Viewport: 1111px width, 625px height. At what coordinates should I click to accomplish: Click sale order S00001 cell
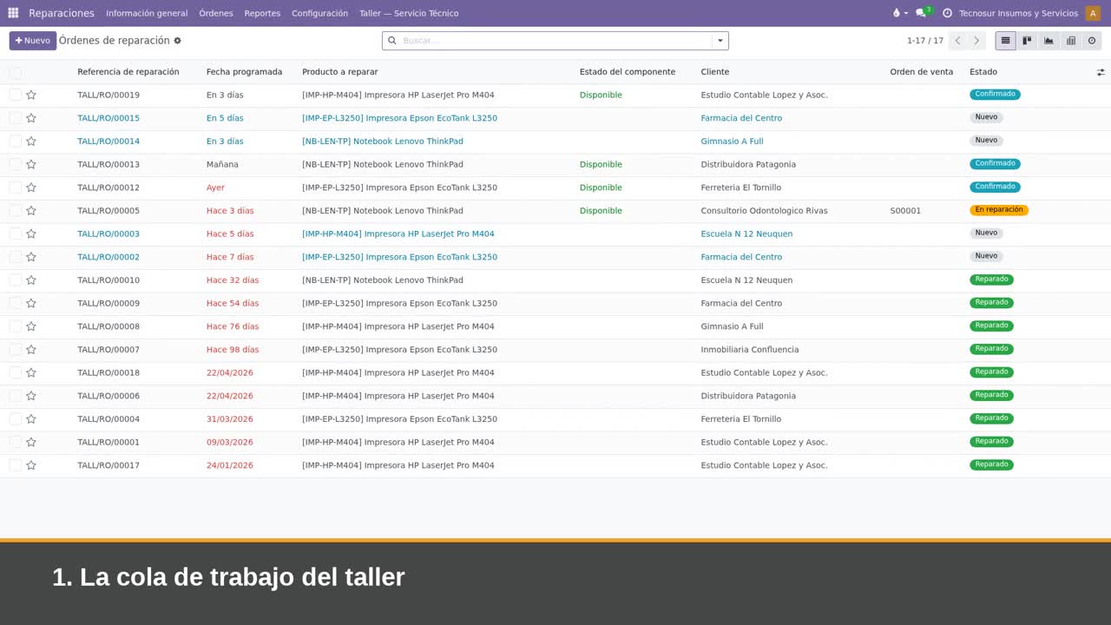[905, 211]
